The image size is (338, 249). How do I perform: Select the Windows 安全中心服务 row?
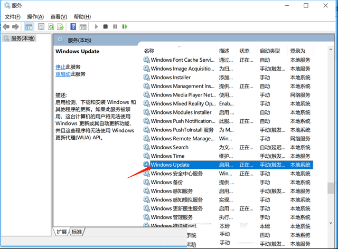tap(228, 174)
